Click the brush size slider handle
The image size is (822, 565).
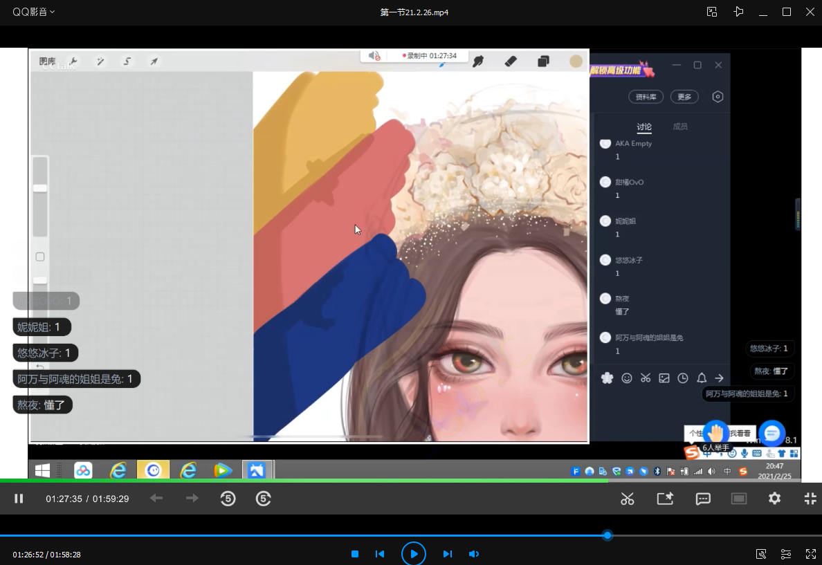(x=40, y=188)
